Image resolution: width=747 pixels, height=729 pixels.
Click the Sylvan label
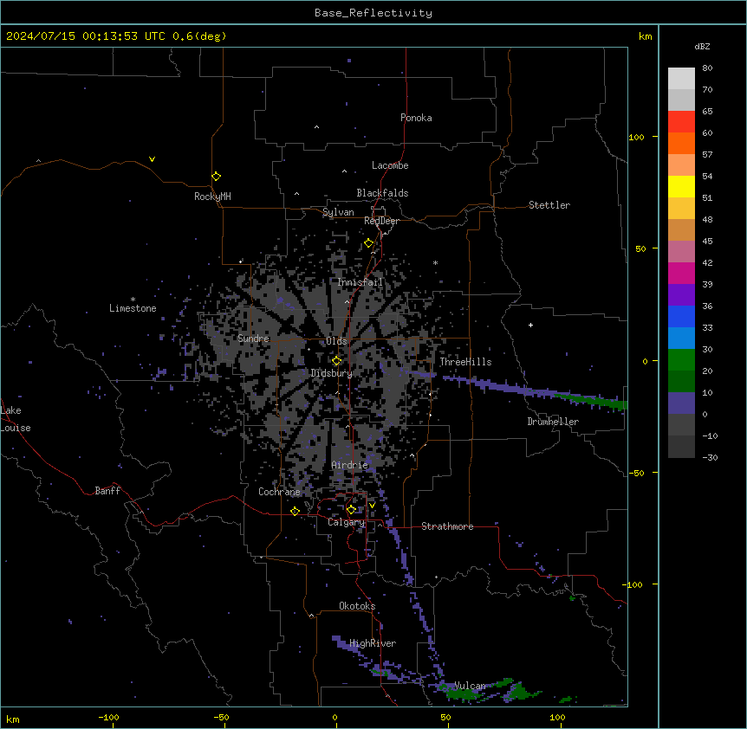(338, 212)
